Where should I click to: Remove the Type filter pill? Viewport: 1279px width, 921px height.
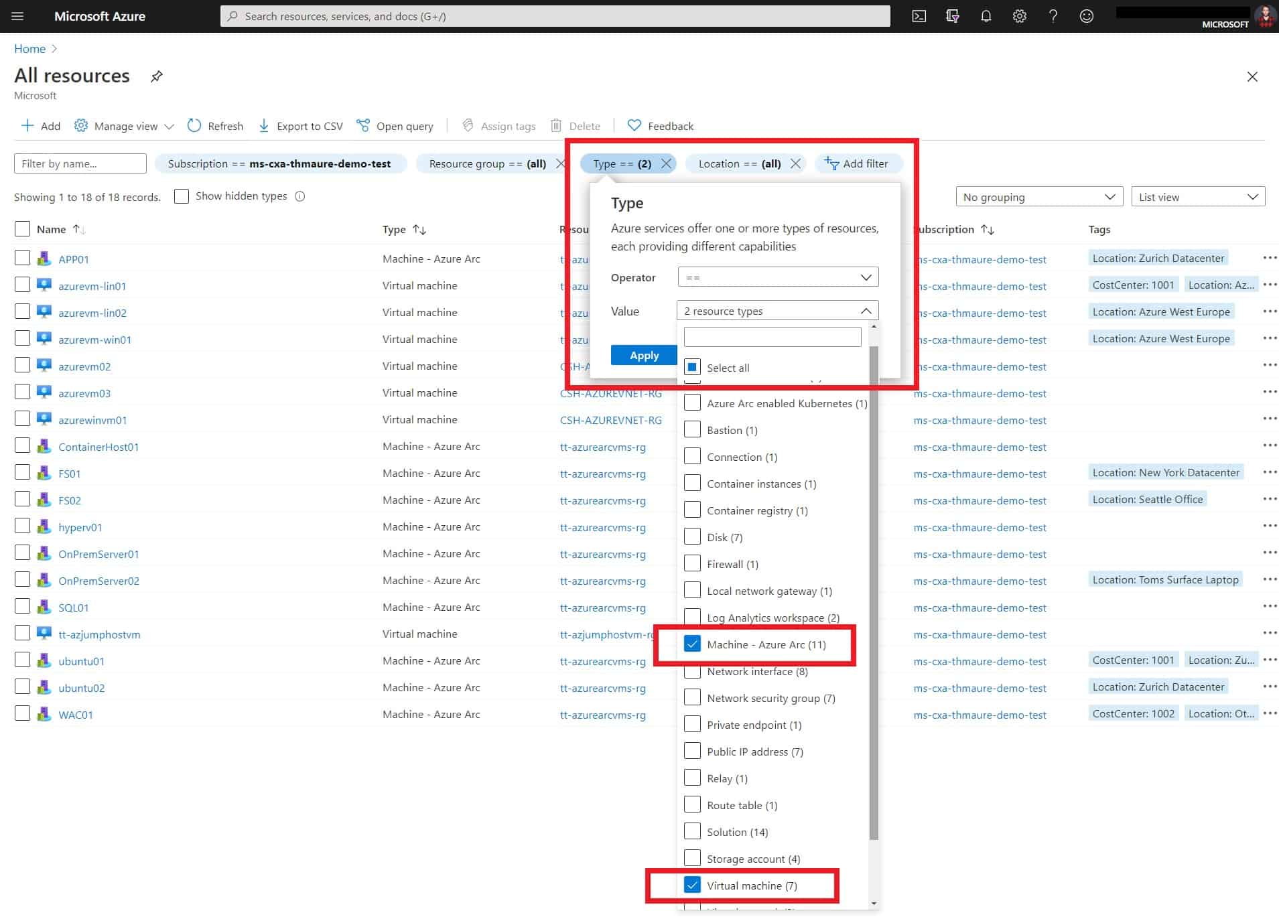(666, 163)
